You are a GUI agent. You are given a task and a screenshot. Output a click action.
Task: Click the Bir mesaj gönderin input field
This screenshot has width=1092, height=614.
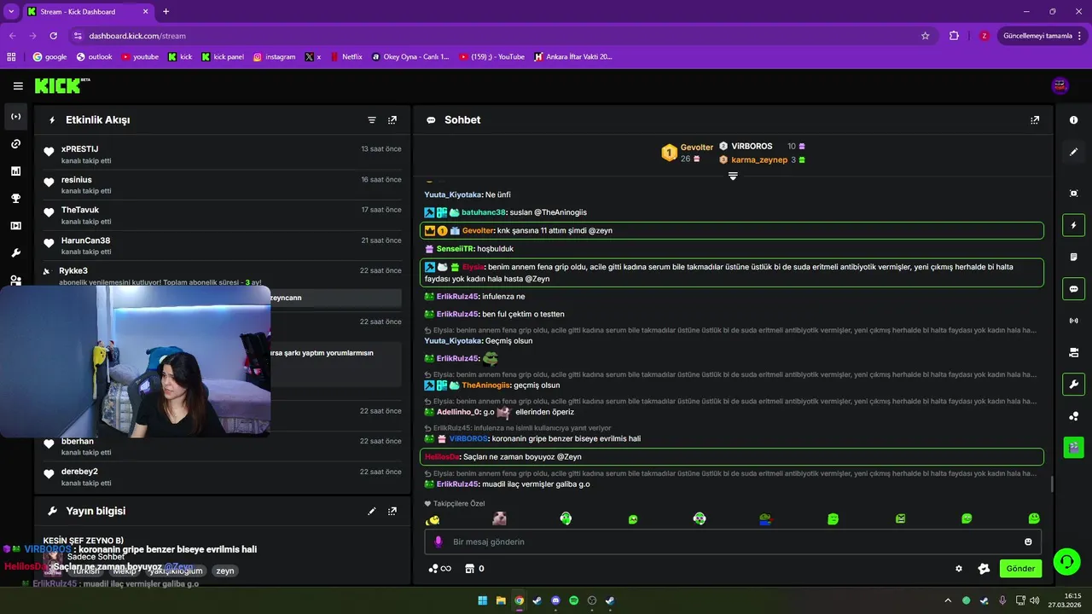coord(734,542)
